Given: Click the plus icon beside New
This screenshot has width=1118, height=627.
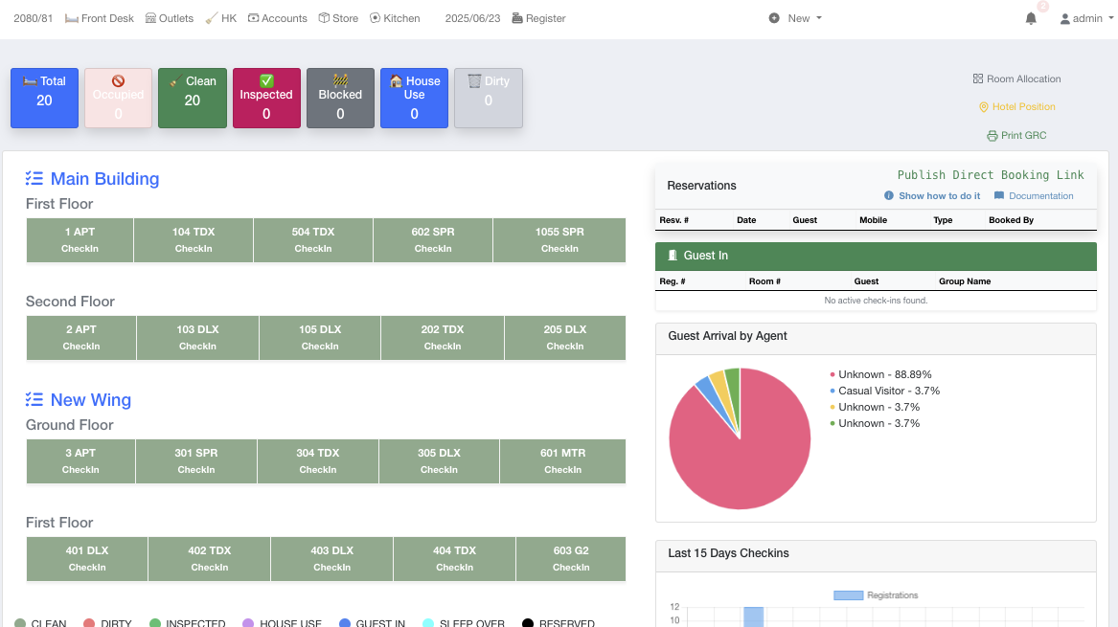Looking at the screenshot, I should coord(774,18).
